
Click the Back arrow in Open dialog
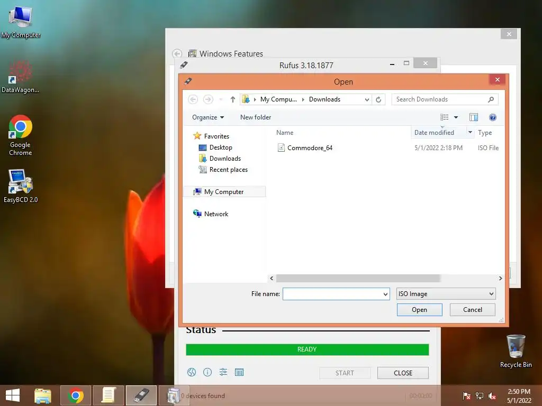click(x=193, y=99)
